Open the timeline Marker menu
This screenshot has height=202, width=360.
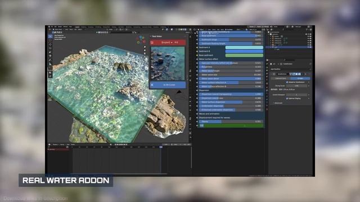coord(73,145)
